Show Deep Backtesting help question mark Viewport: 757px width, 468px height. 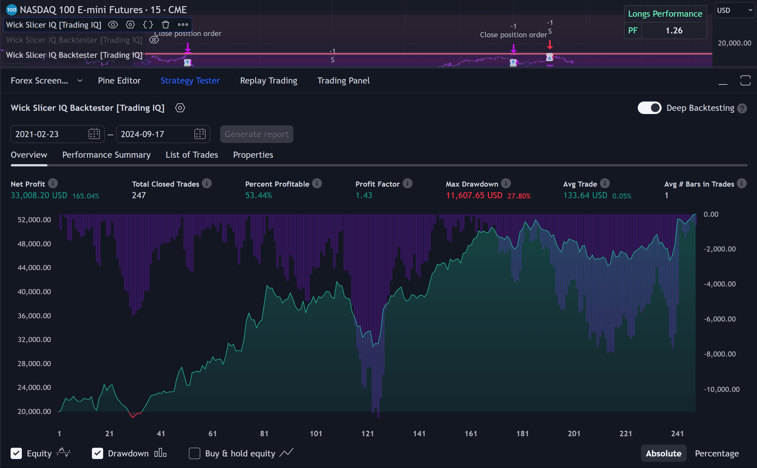(742, 108)
